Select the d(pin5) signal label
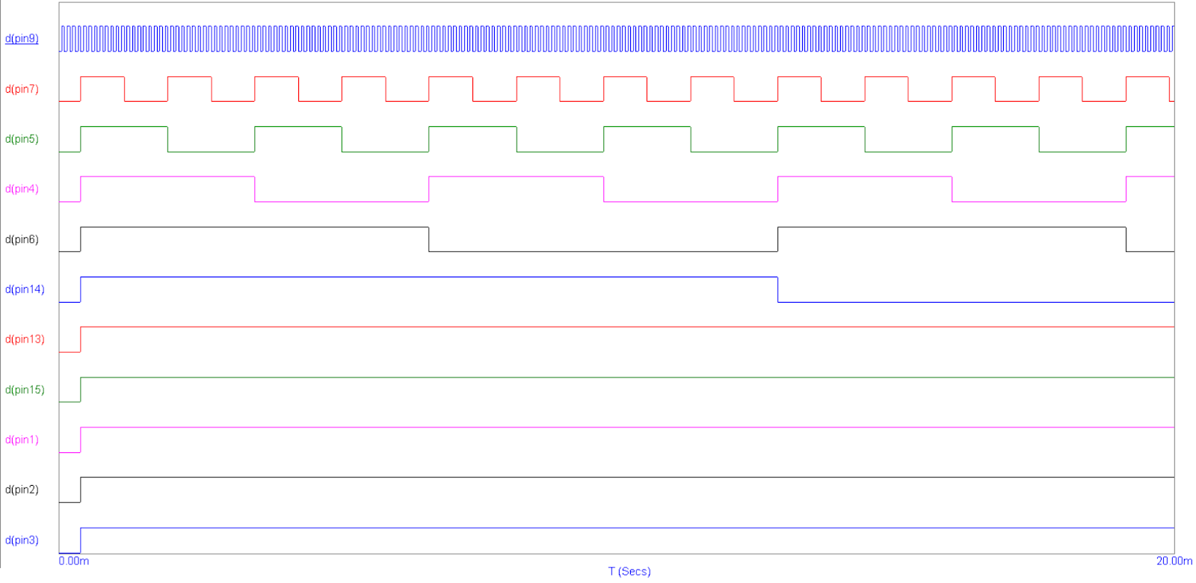This screenshot has height=583, width=1196. 22,139
